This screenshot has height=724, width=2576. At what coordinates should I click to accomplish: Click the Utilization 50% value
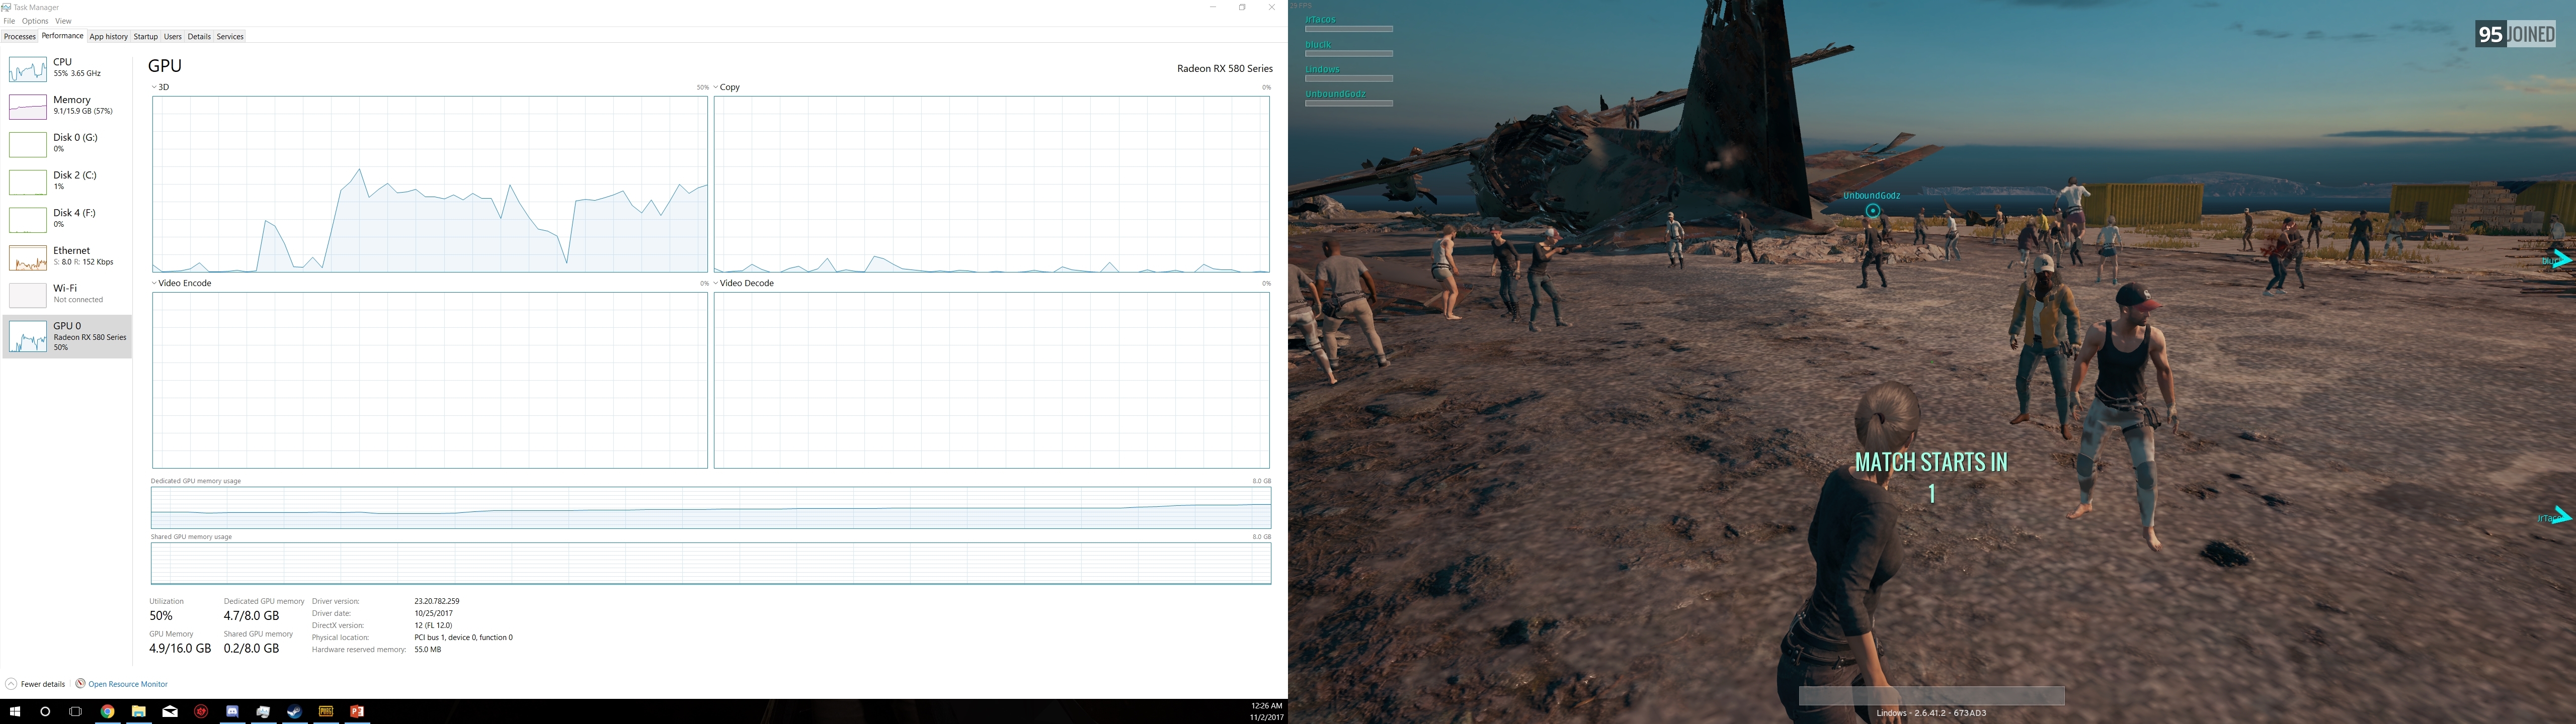161,616
